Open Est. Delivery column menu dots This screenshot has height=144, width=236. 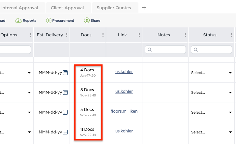[67, 35]
